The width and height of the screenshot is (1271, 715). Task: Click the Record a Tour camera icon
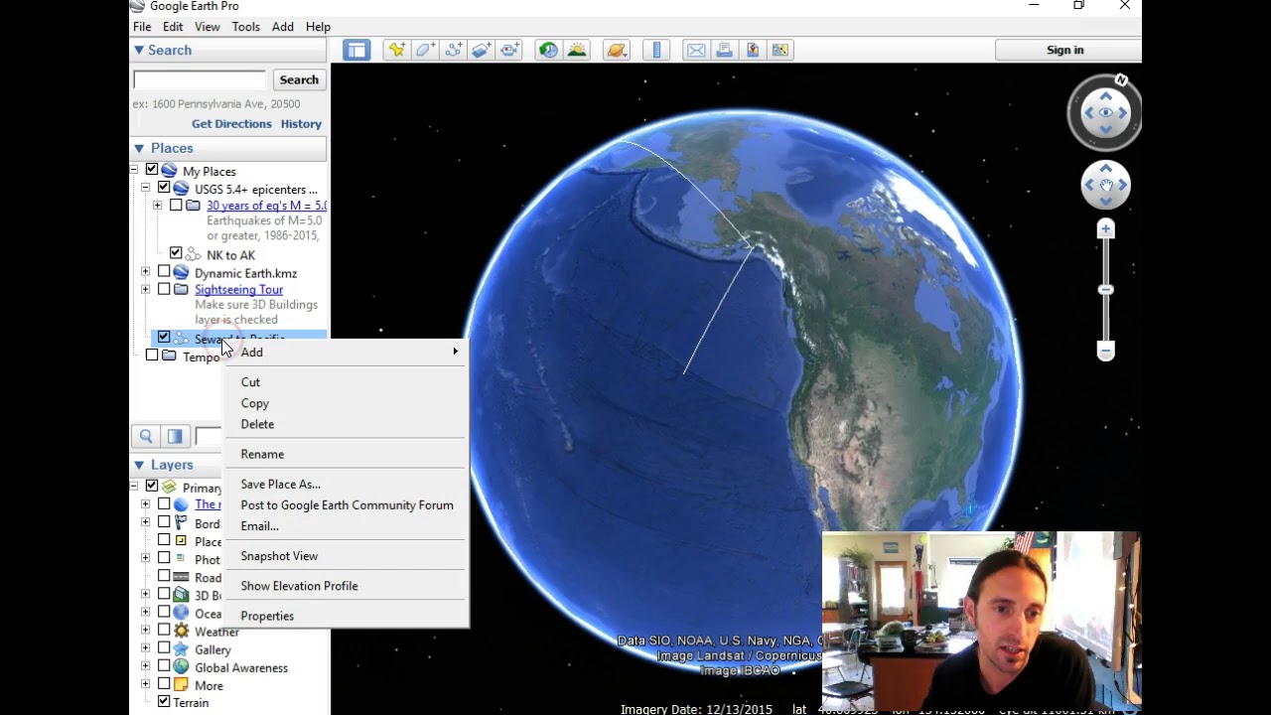point(510,50)
